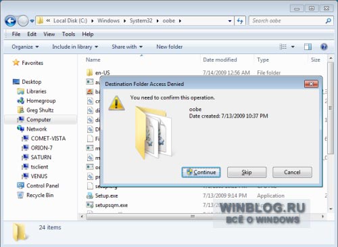Click the Refresh button beside the address bar
Screen dimensions: 338x247
point(240,21)
